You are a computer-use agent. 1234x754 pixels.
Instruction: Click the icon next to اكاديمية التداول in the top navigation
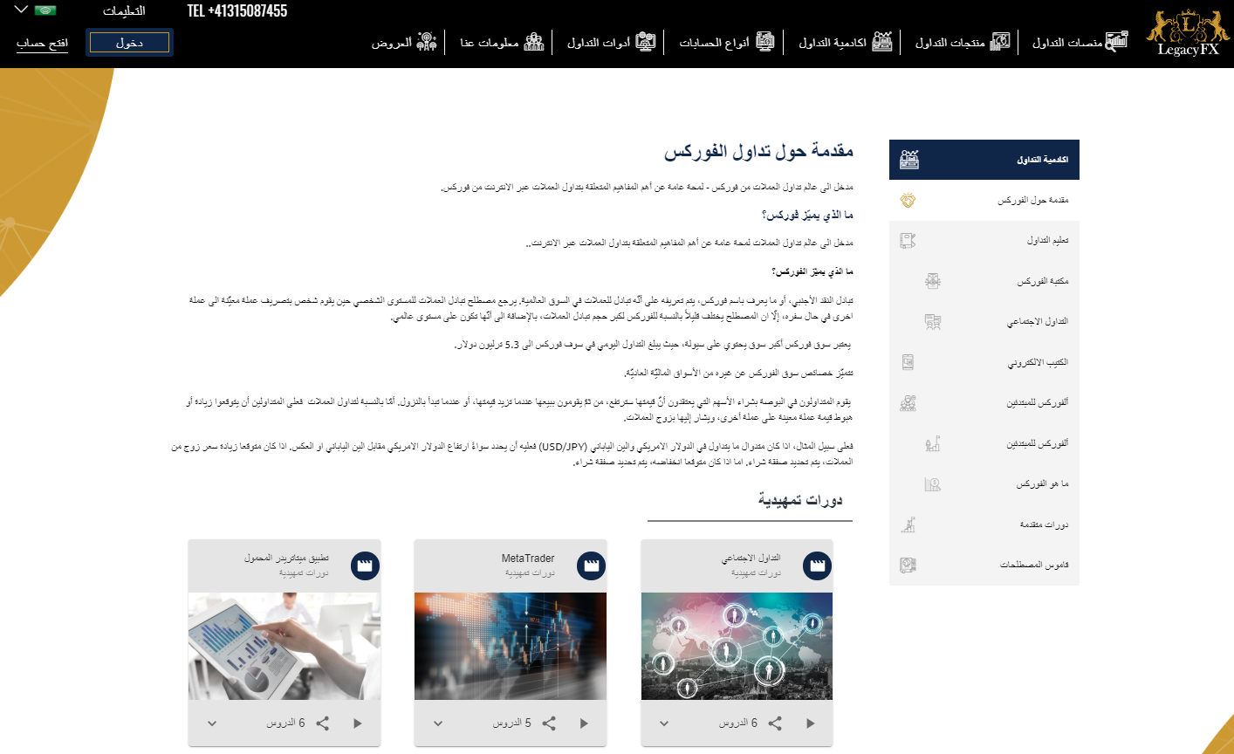(882, 41)
